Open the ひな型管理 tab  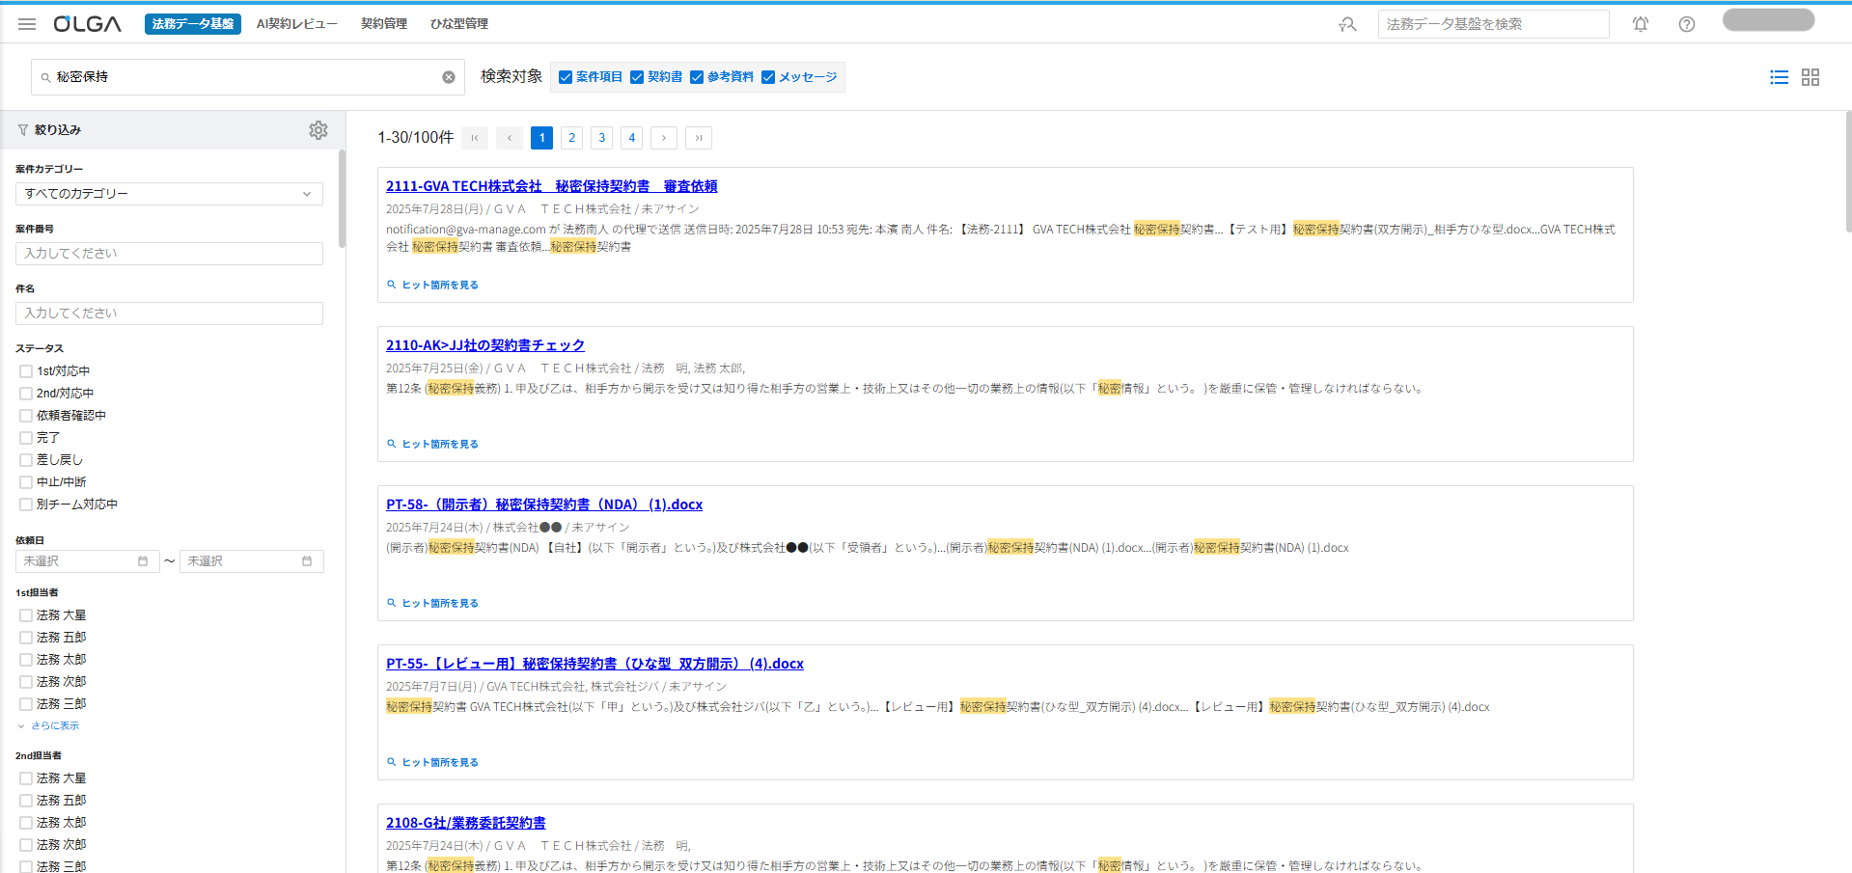pos(459,24)
